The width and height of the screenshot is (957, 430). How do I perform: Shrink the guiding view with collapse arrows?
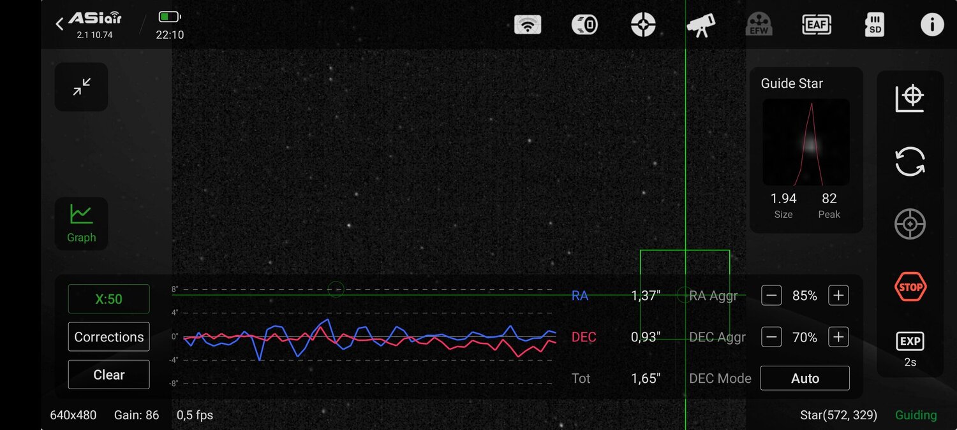point(81,87)
